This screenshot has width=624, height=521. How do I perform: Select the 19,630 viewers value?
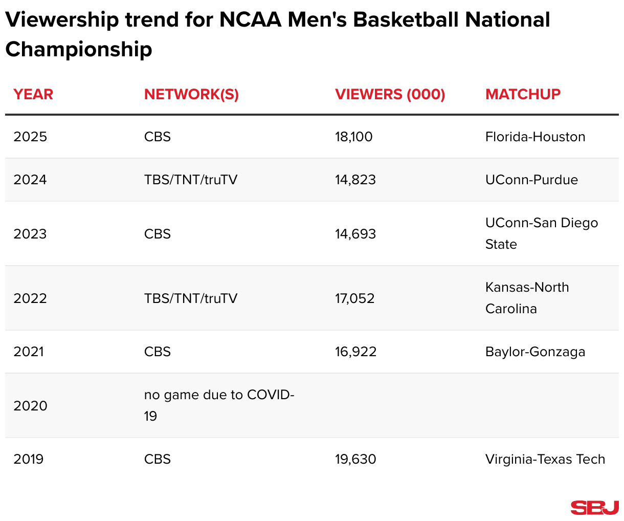(x=355, y=459)
